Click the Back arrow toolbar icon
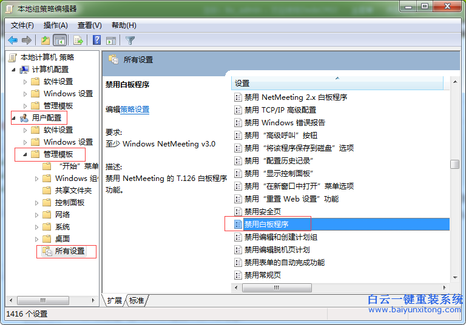 click(13, 40)
